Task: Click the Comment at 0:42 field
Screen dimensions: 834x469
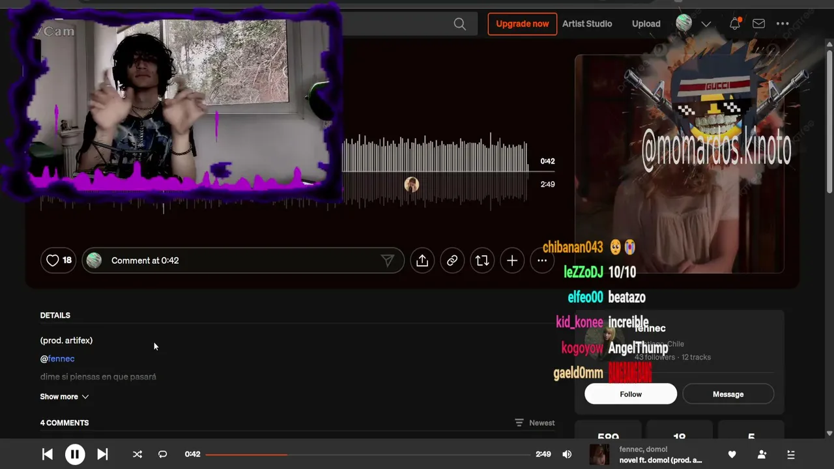Action: (x=242, y=261)
